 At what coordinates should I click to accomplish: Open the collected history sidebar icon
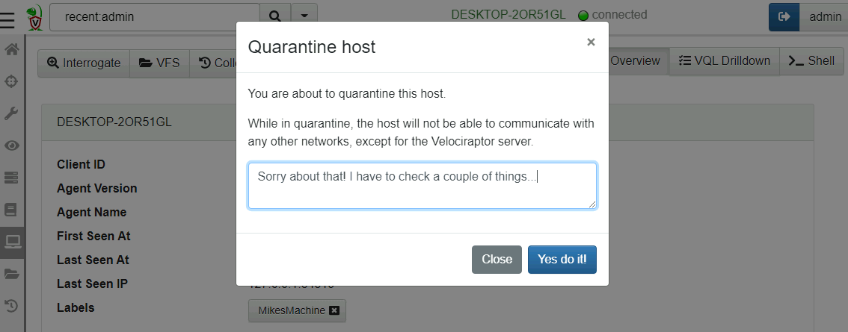(x=11, y=306)
